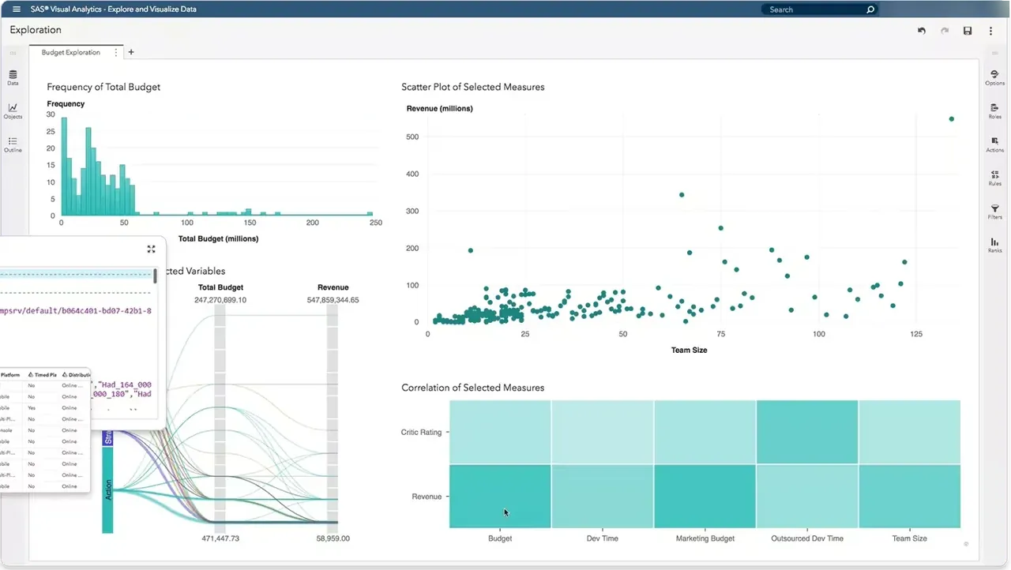Click the Revenue parallel axis header
Screen dimensions: 1011x570
coord(333,287)
